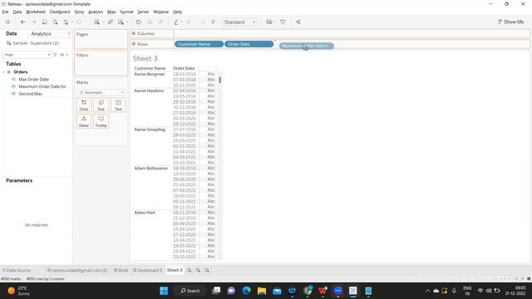Screen dimensions: 532x299
Task: Click the taskbar Search box
Action: pyautogui.click(x=190, y=291)
